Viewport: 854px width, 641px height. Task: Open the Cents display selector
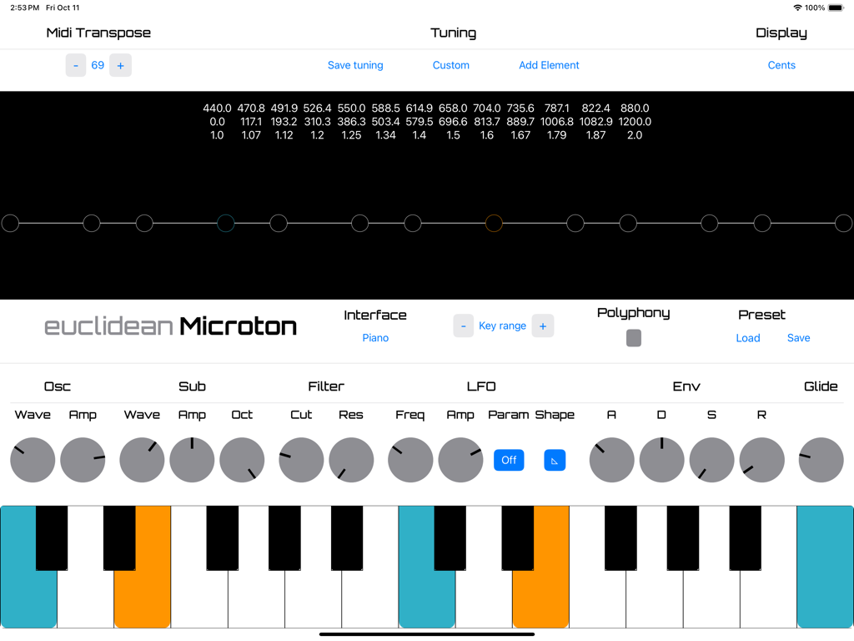coord(781,64)
